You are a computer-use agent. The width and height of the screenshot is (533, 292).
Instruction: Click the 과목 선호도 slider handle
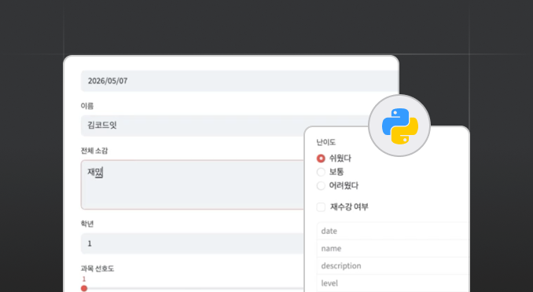[x=84, y=288]
